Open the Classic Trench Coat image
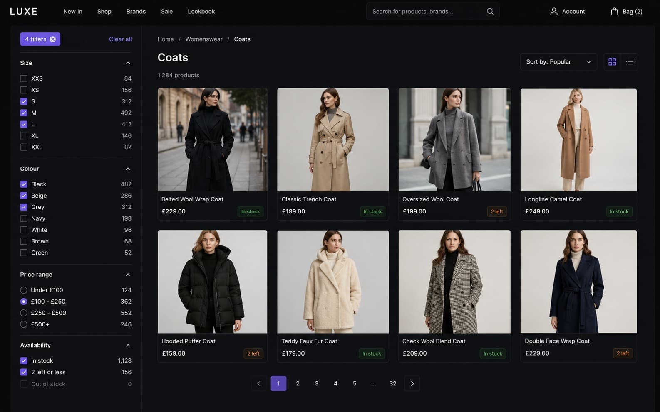This screenshot has height=412, width=660. pyautogui.click(x=333, y=140)
